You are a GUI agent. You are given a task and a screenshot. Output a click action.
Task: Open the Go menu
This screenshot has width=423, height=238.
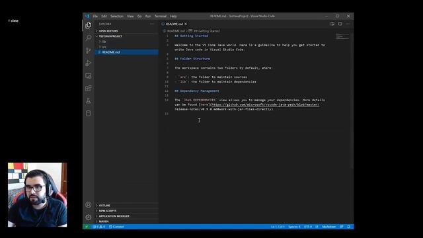point(139,16)
